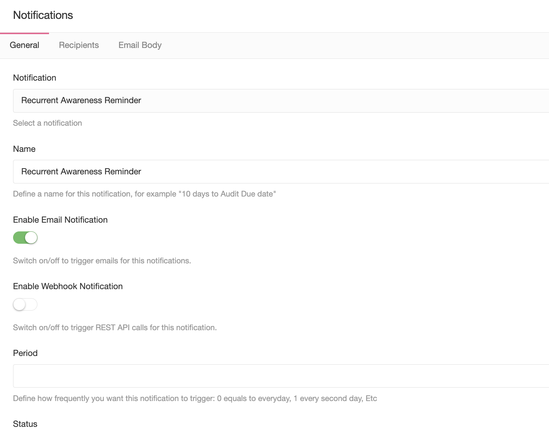Click the Name field label

24,149
